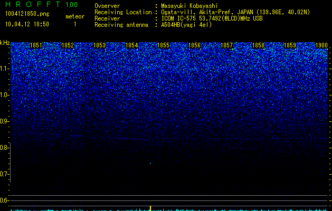Click time marker 1851
The image size is (332, 211).
click(x=36, y=45)
